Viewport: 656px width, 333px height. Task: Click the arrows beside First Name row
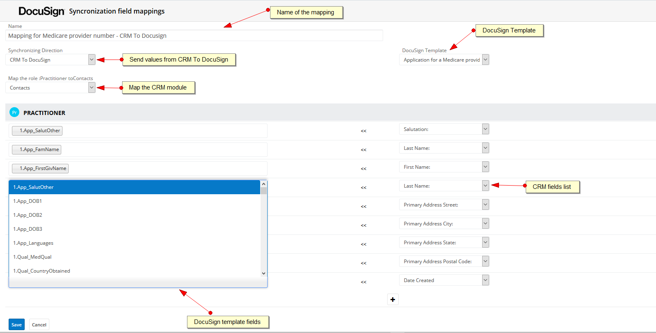(363, 169)
